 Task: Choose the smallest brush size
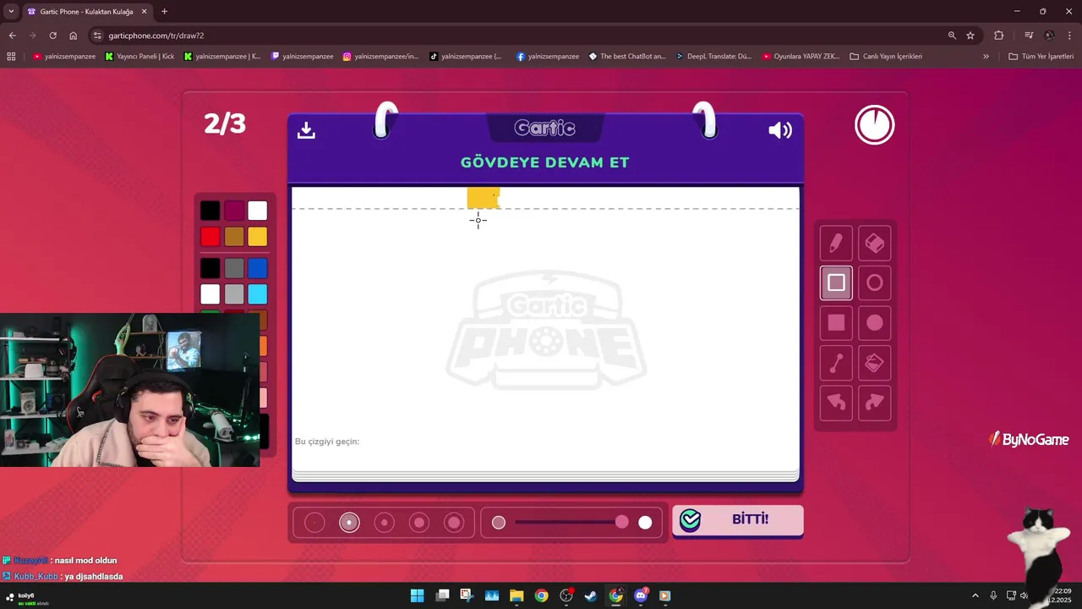tap(314, 523)
